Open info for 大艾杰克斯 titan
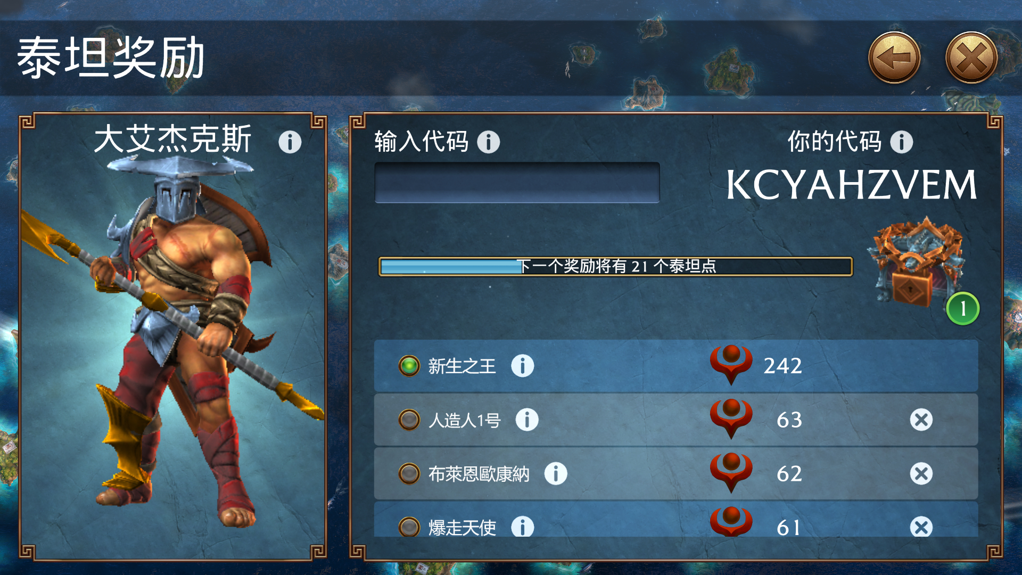 coord(290,142)
